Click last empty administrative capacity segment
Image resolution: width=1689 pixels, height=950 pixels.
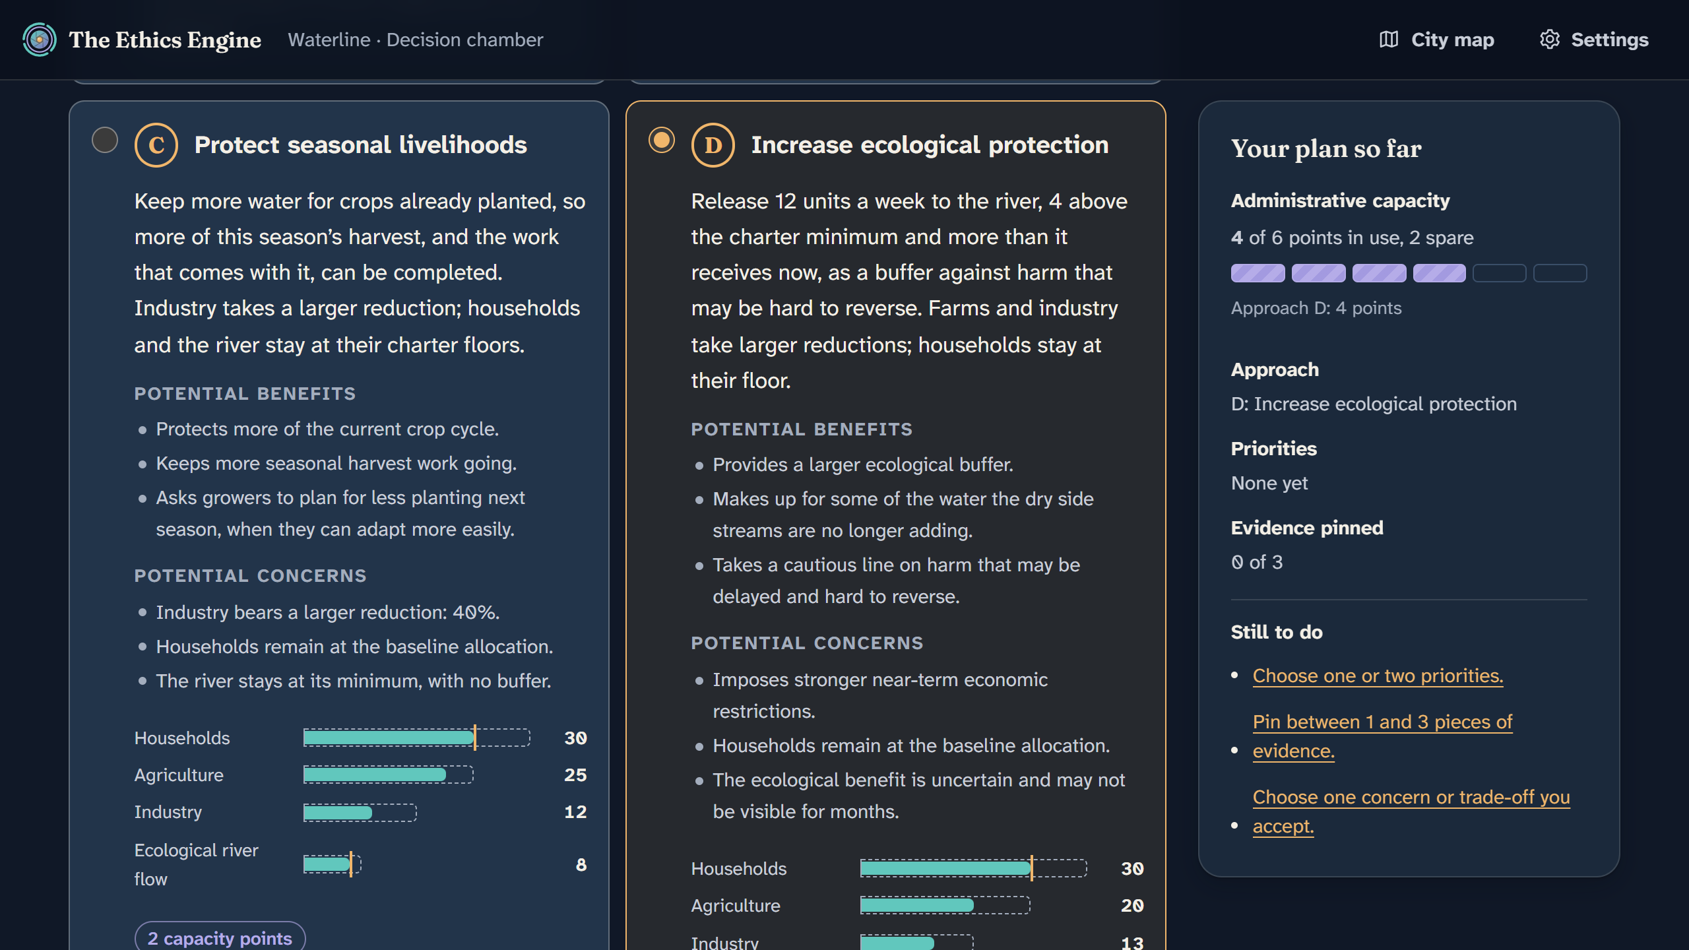(x=1560, y=273)
